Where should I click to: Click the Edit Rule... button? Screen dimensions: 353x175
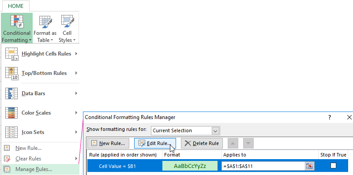(x=155, y=143)
